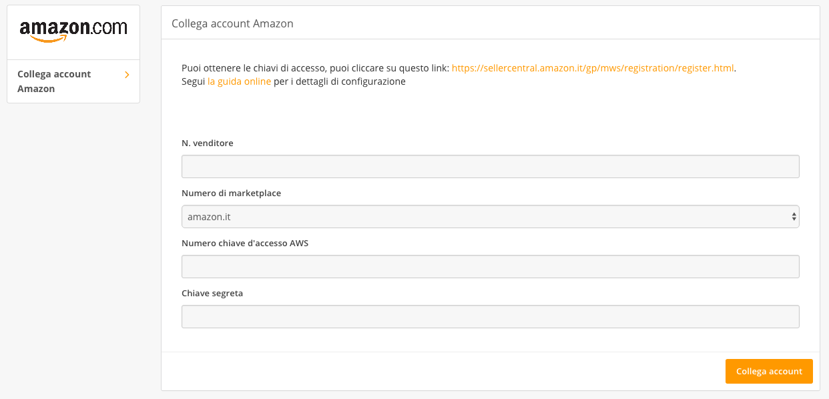
Task: Click the text "per i dettagli di configurazione"
Action: (x=340, y=81)
